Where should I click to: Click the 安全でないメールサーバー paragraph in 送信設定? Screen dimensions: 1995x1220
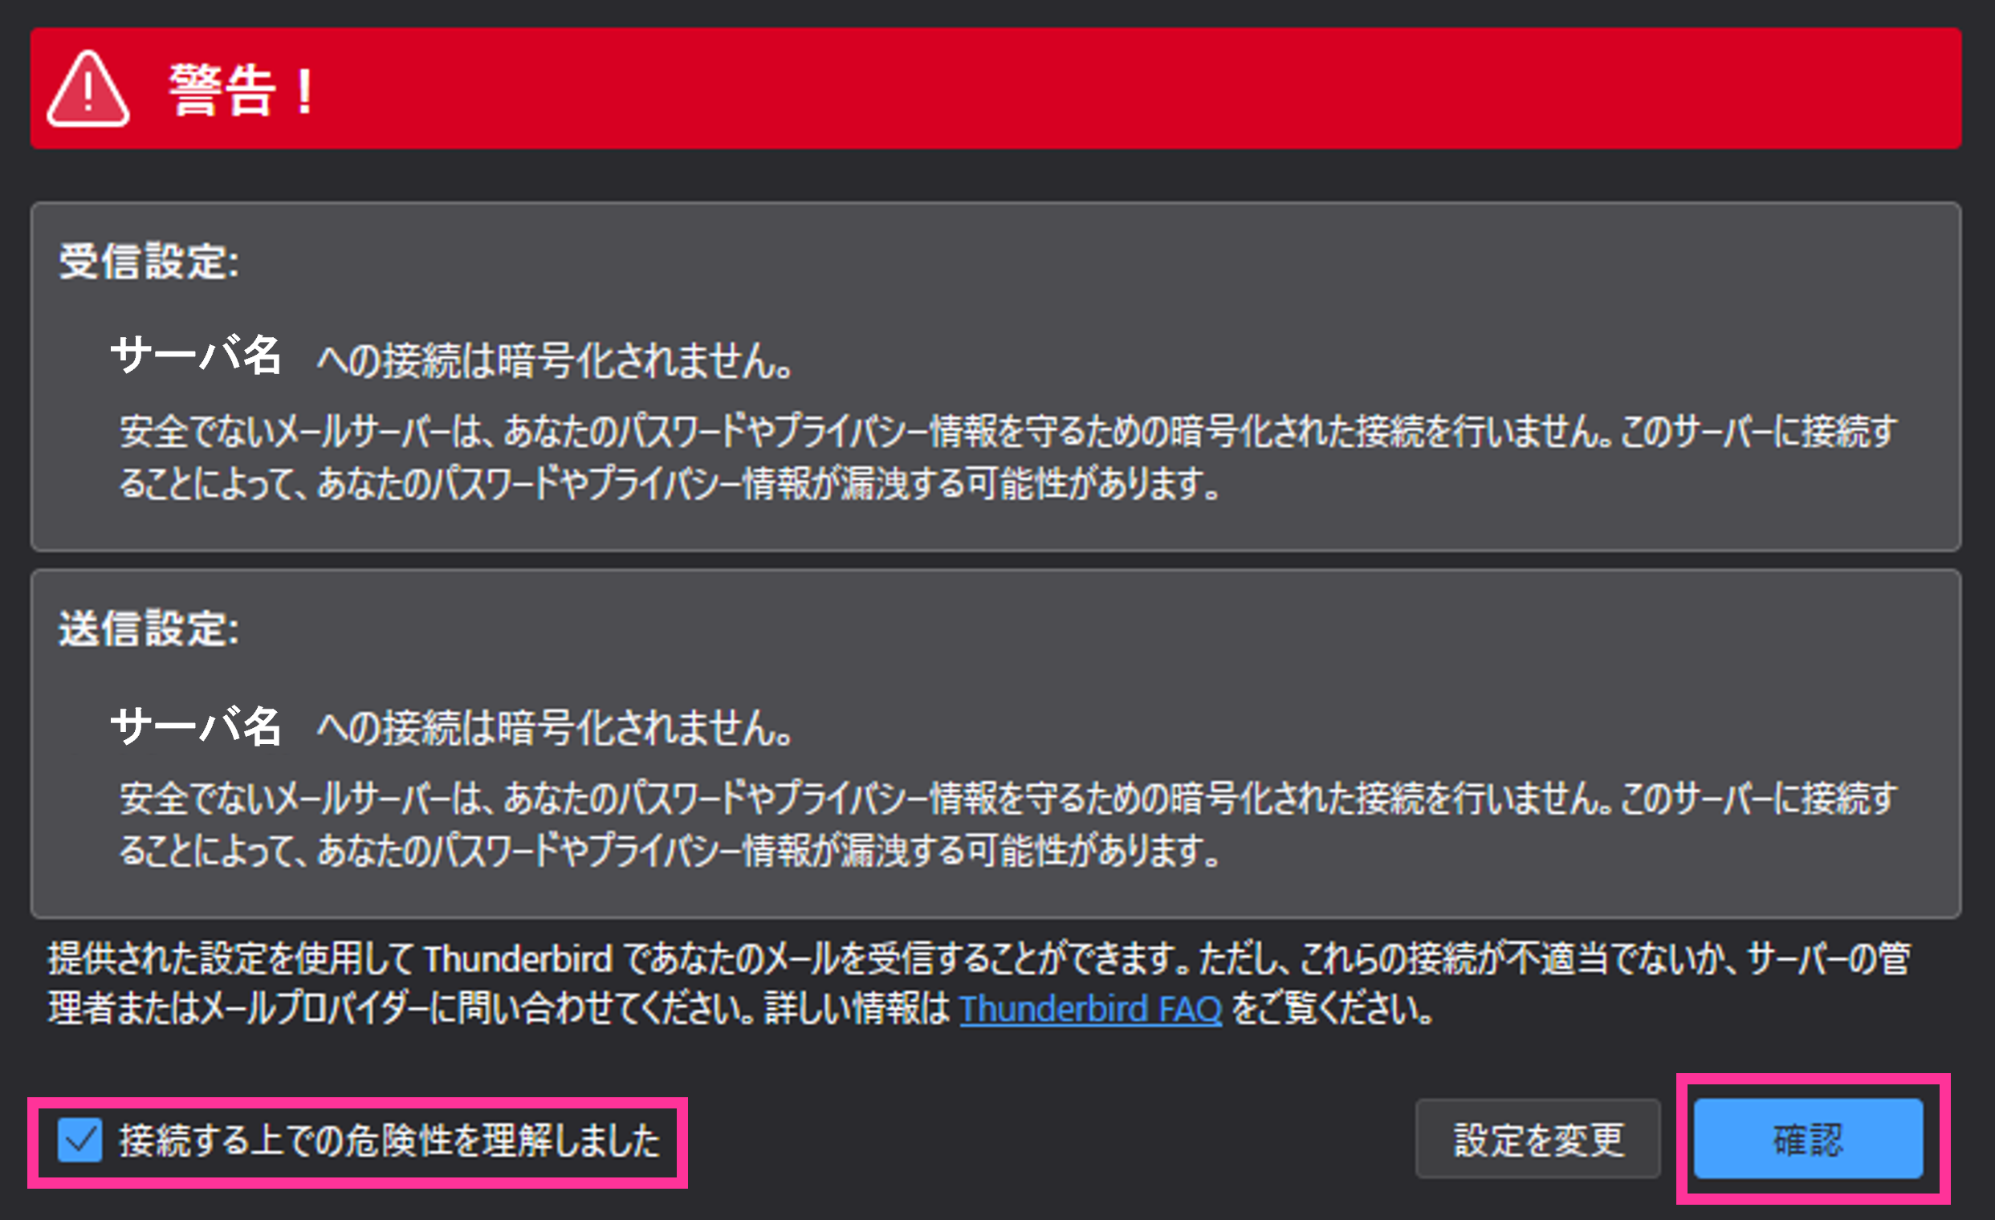tap(1008, 823)
